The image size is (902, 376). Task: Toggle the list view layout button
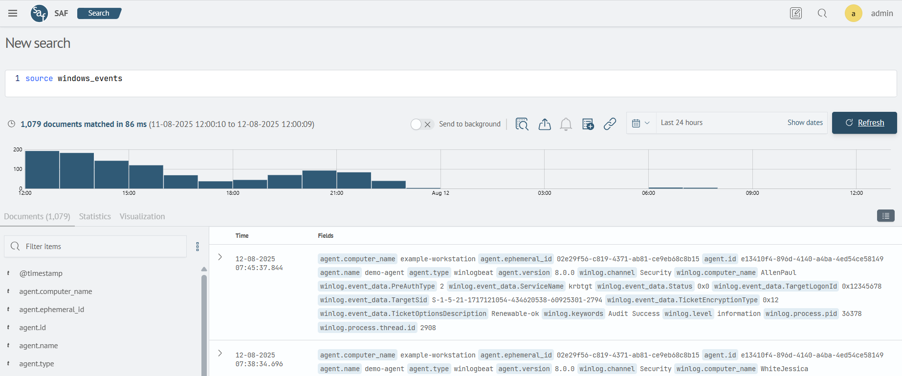tap(886, 216)
